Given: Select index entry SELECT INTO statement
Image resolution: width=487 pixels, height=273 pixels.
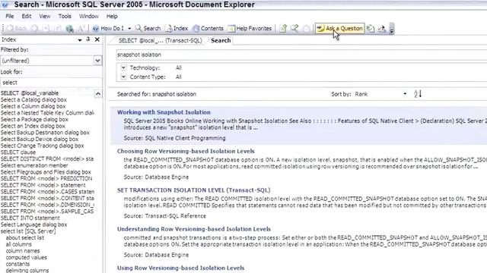Looking at the screenshot, I should click(30, 218).
